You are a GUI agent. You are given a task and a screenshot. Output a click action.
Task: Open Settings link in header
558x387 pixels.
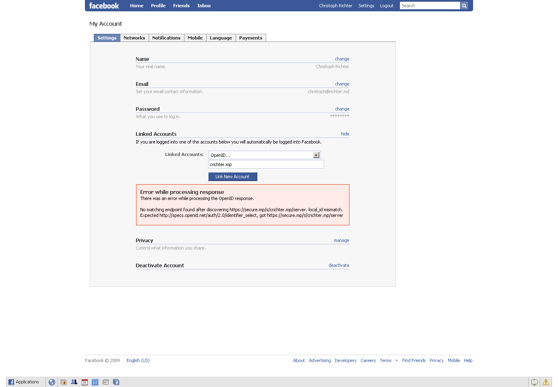tap(366, 6)
